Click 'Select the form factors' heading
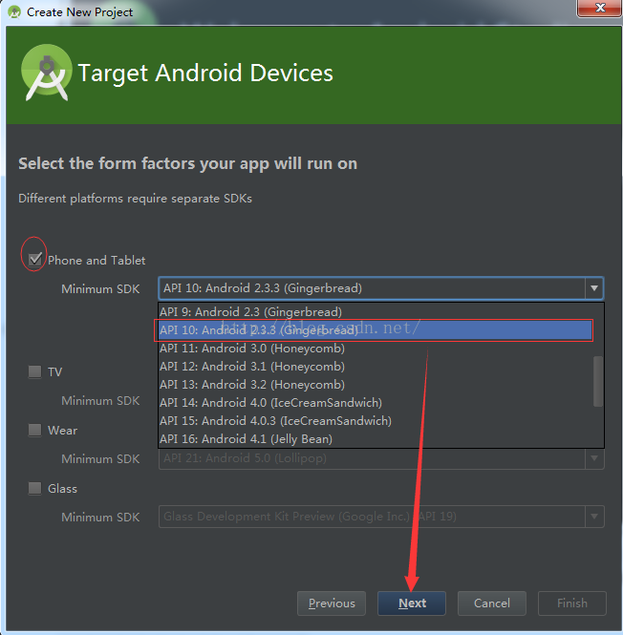The height and width of the screenshot is (635, 623). click(x=187, y=163)
